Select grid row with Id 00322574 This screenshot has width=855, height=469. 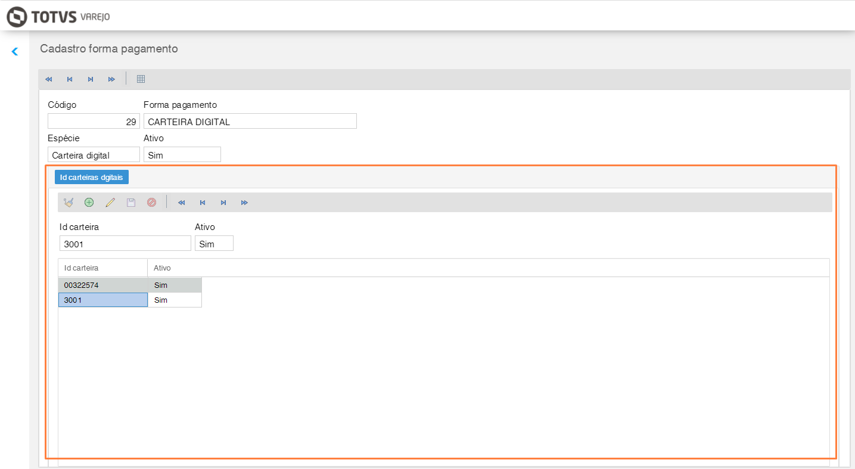(x=102, y=285)
